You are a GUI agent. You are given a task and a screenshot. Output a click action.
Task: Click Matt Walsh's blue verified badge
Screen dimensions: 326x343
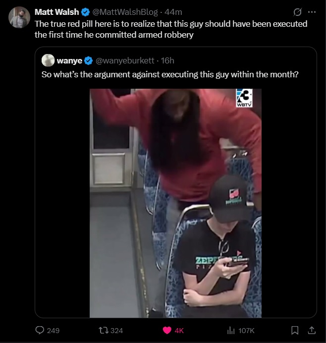86,12
